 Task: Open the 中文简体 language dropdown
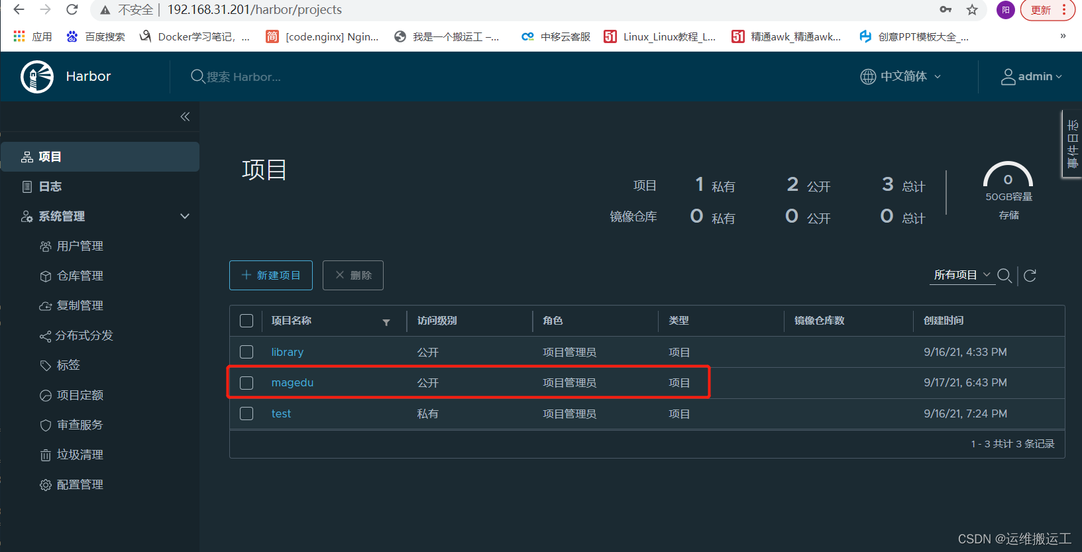901,77
